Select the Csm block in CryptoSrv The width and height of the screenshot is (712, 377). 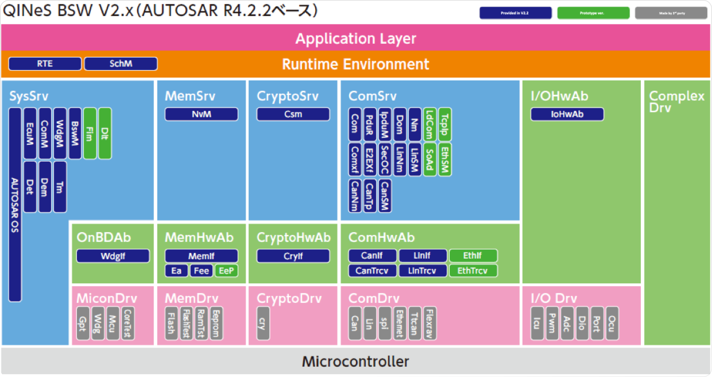click(x=293, y=114)
